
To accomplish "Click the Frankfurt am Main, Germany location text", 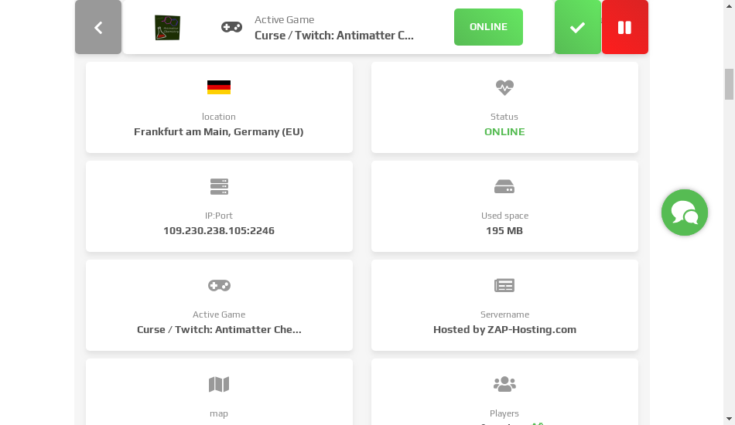I will tap(219, 131).
